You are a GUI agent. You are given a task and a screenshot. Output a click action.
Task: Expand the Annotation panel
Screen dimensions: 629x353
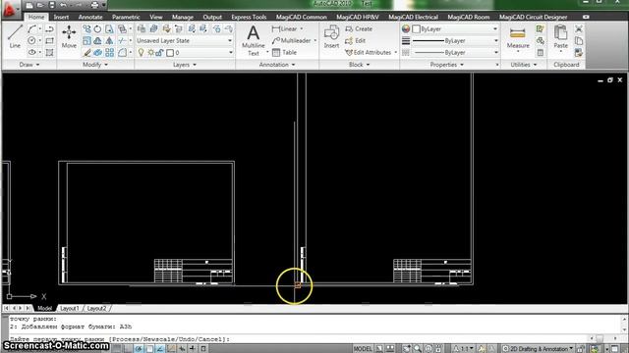(277, 65)
